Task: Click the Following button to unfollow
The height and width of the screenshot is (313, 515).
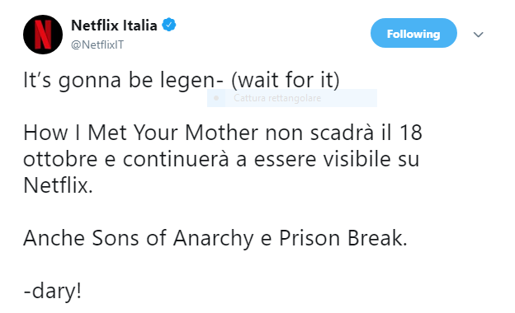Action: tap(413, 33)
